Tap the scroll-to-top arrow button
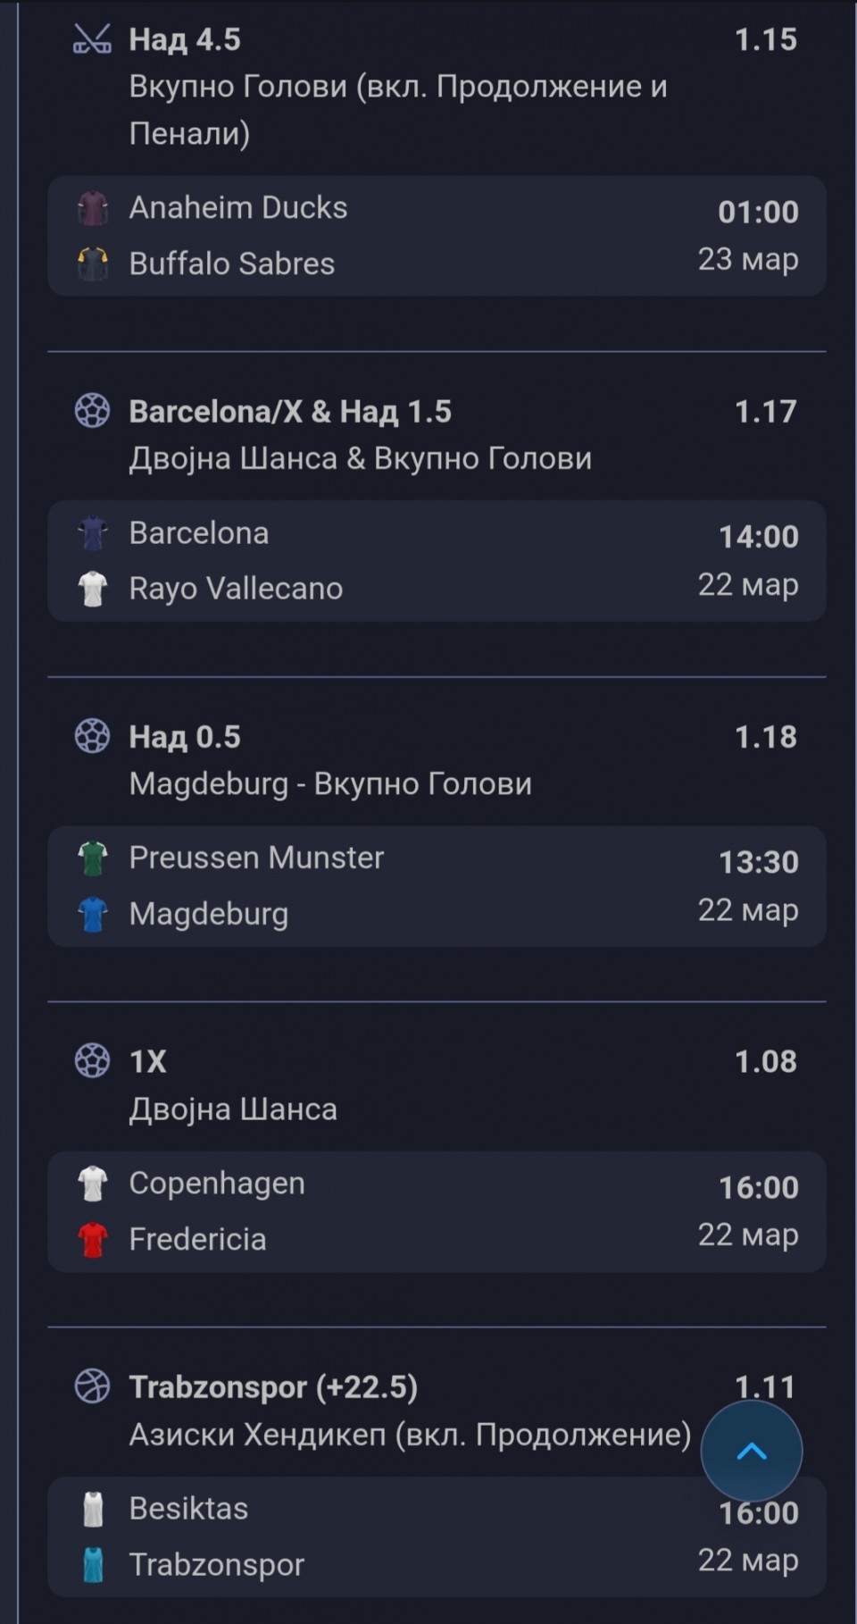The image size is (857, 1624). [752, 1451]
